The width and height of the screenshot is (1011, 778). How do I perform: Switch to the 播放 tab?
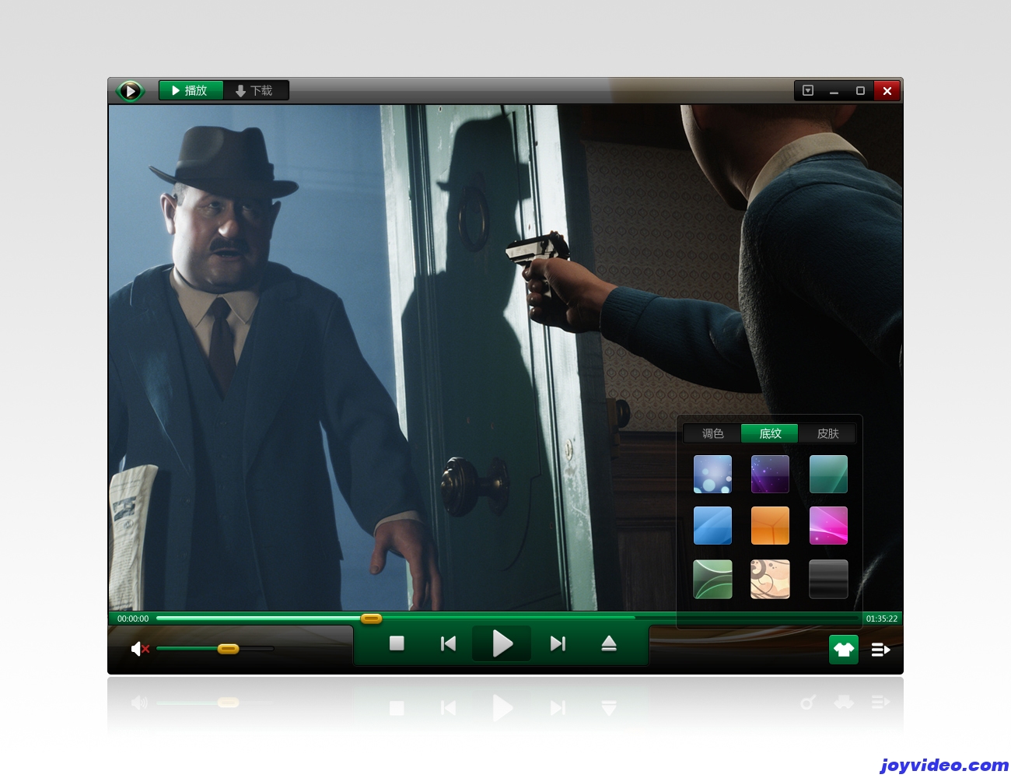click(191, 90)
